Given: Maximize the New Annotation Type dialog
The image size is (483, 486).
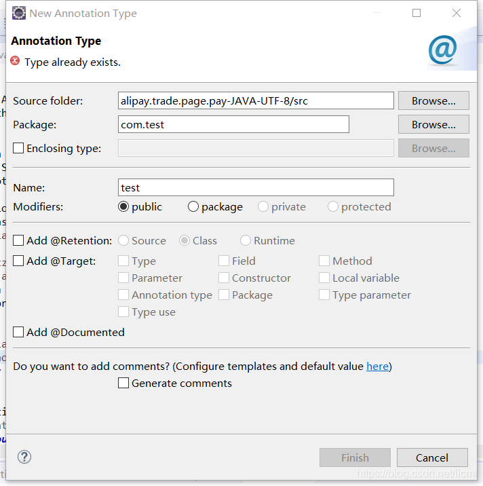Looking at the screenshot, I should coord(417,13).
